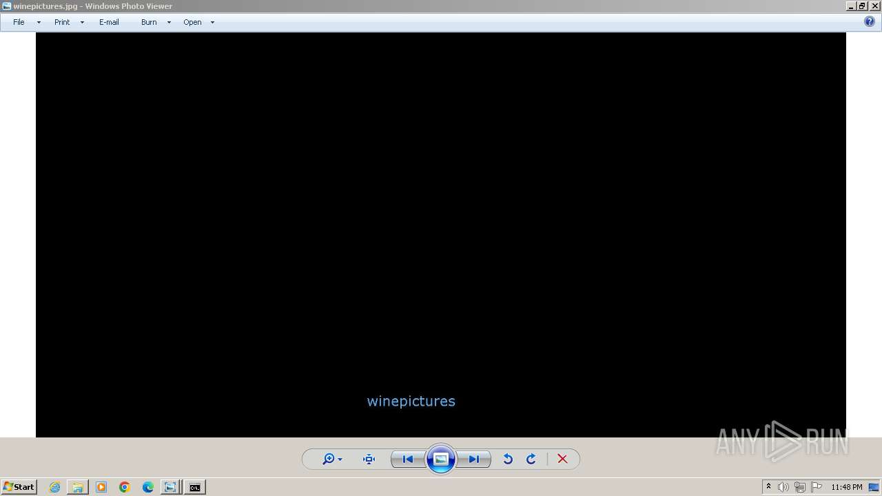
Task: Click the Show desktop button
Action: pyautogui.click(x=874, y=487)
